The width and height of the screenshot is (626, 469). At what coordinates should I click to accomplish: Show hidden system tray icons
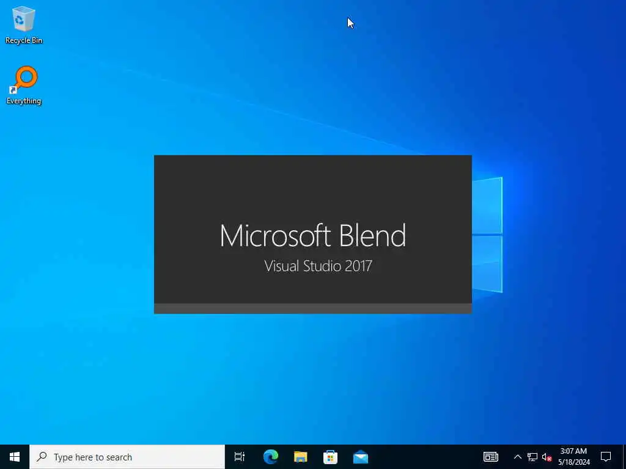coord(517,457)
